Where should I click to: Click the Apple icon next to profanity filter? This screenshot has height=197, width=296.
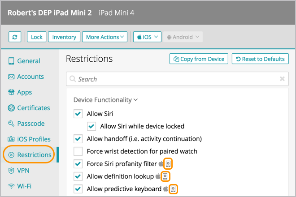coord(161,164)
